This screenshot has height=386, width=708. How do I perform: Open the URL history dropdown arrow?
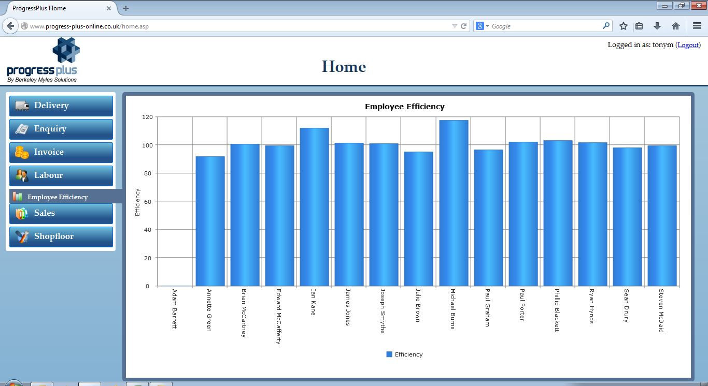pos(455,26)
